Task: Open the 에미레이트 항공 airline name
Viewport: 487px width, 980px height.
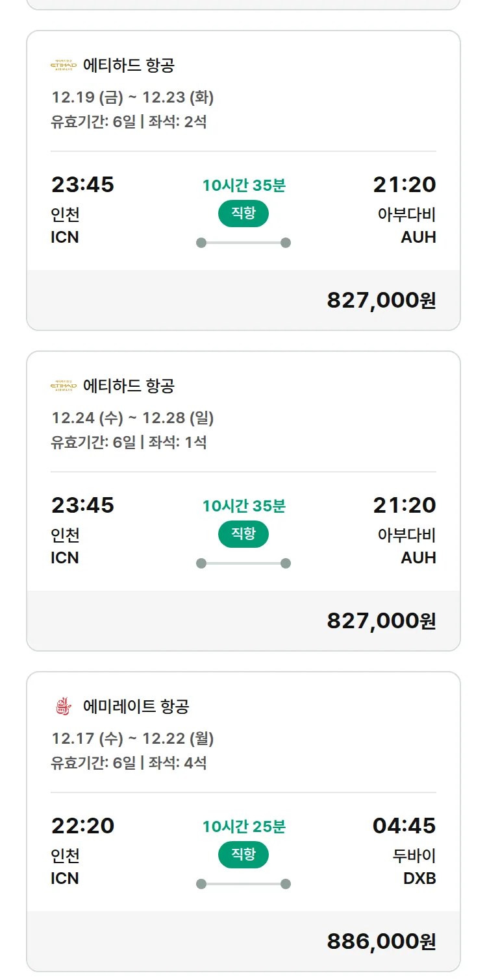Action: click(136, 706)
